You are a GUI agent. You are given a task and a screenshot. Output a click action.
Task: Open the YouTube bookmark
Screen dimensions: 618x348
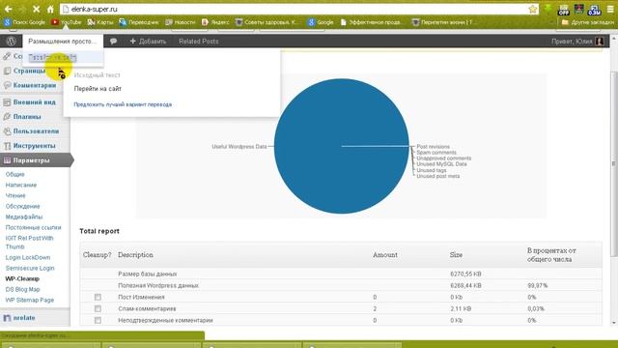(67, 22)
